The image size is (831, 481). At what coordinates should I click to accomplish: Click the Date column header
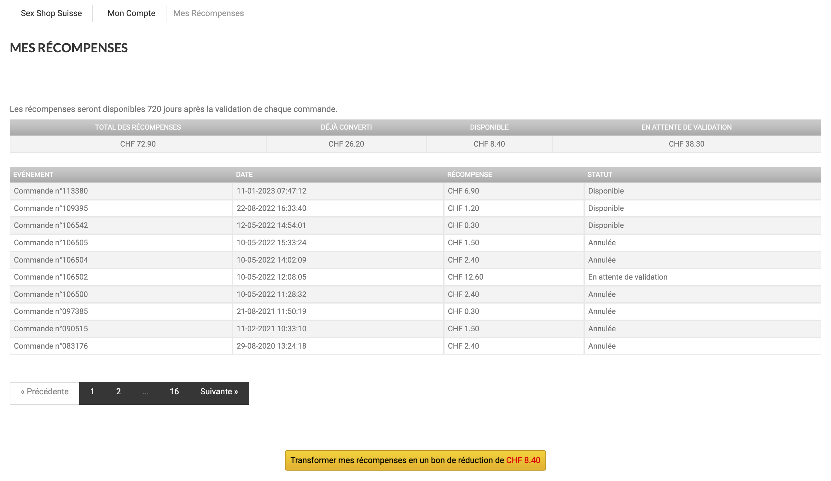pyautogui.click(x=244, y=174)
